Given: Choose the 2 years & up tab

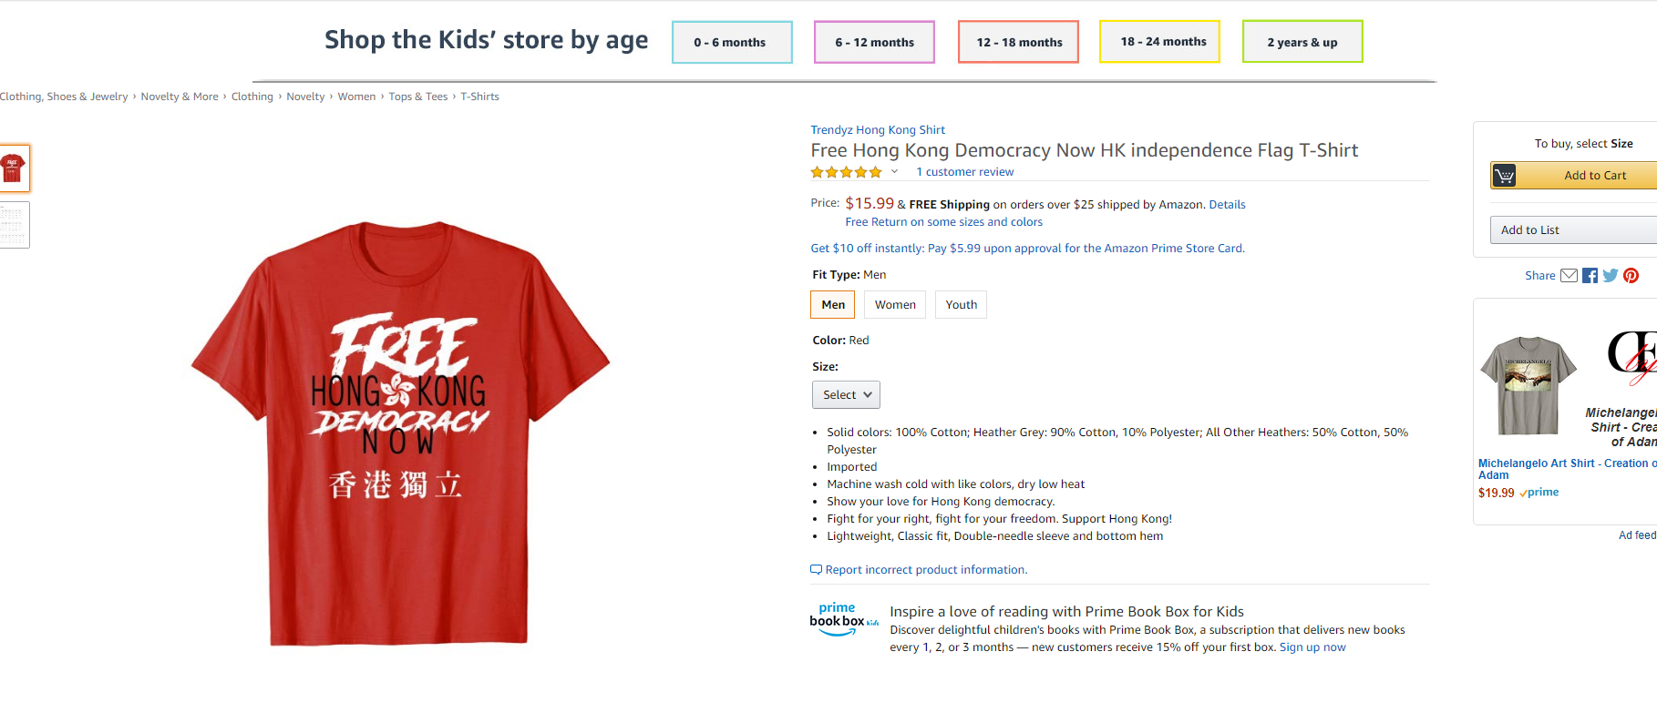Looking at the screenshot, I should pyautogui.click(x=1302, y=42).
